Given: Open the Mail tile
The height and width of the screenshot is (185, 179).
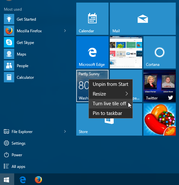Looking at the screenshot, I should pos(143,19).
